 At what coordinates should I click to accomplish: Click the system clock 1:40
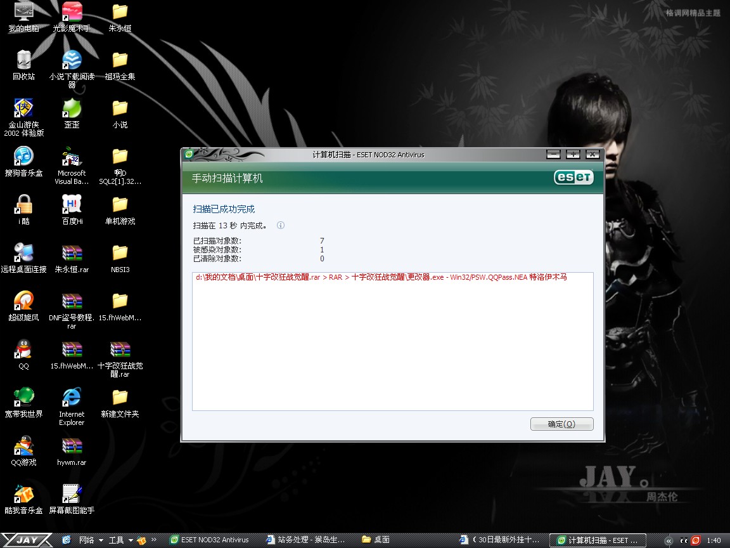[714, 540]
